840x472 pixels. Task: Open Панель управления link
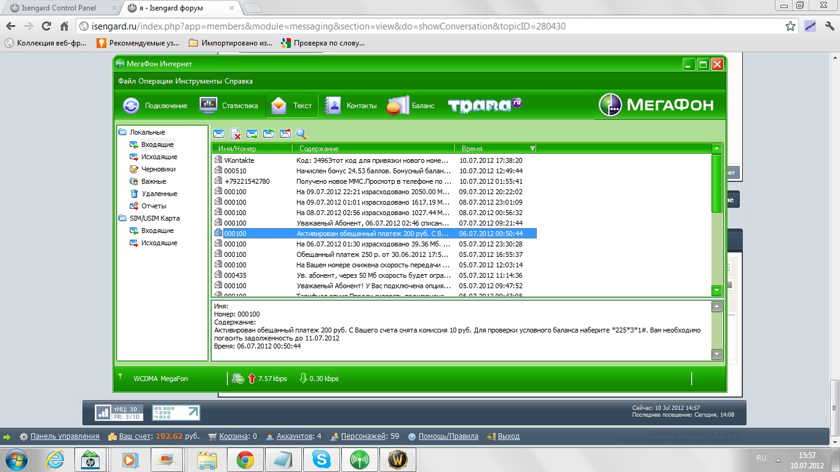point(65,436)
